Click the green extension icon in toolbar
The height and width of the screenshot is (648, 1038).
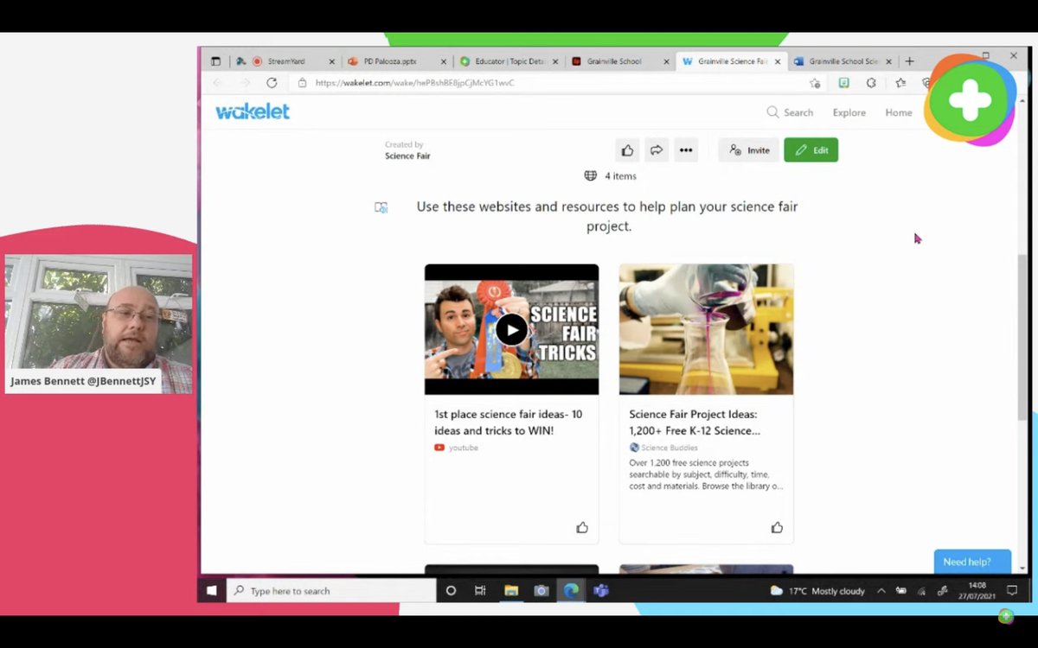point(843,83)
